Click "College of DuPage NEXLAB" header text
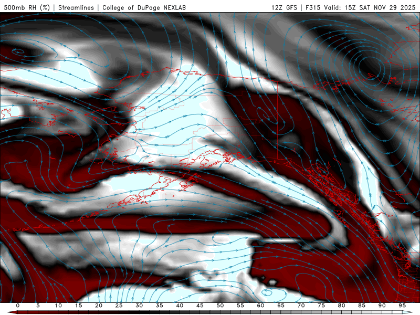Viewport: 420px width, 315px height. click(144, 7)
